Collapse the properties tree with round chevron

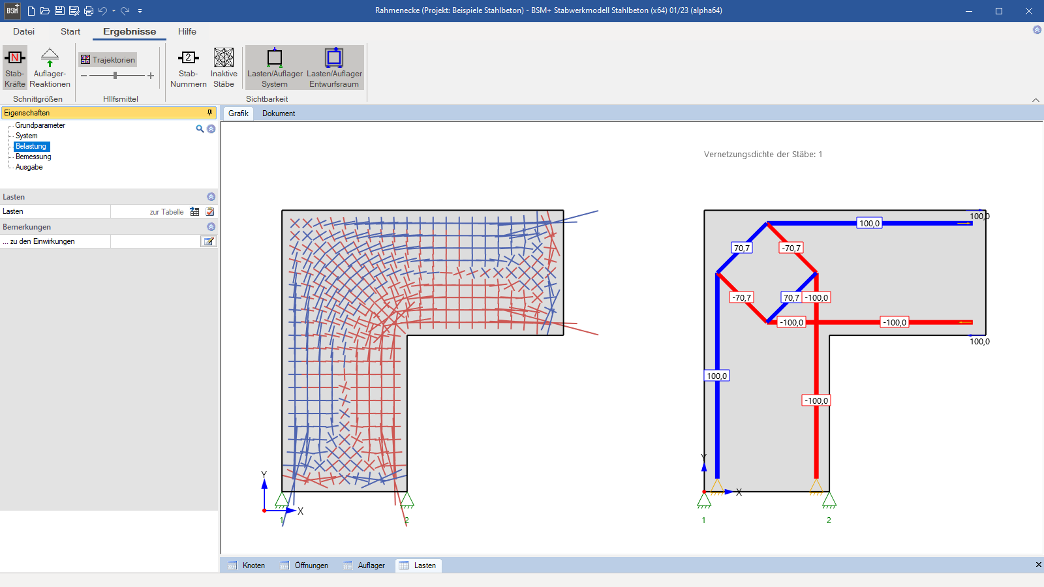click(211, 128)
